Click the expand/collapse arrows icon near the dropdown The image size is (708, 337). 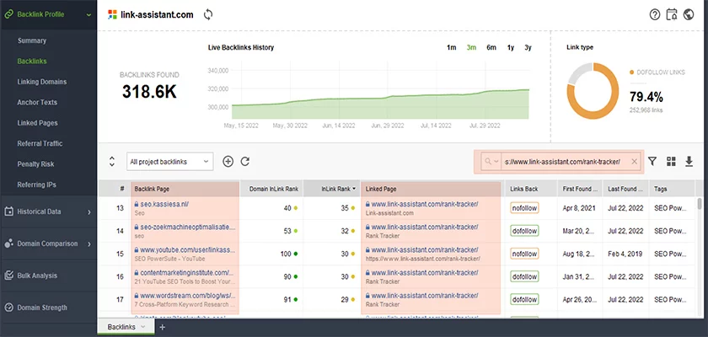coord(112,162)
